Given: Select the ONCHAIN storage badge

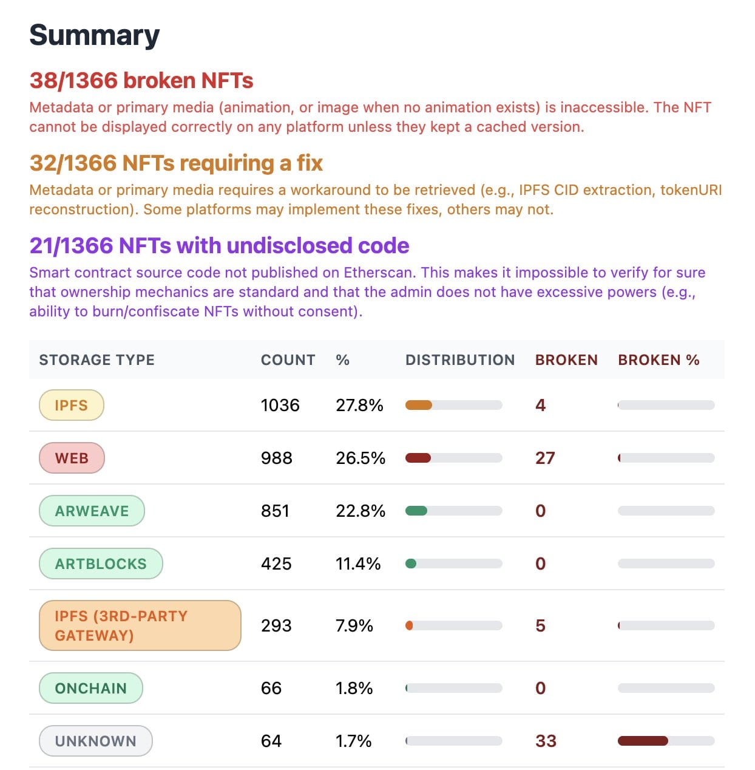Looking at the screenshot, I should pos(90,688).
